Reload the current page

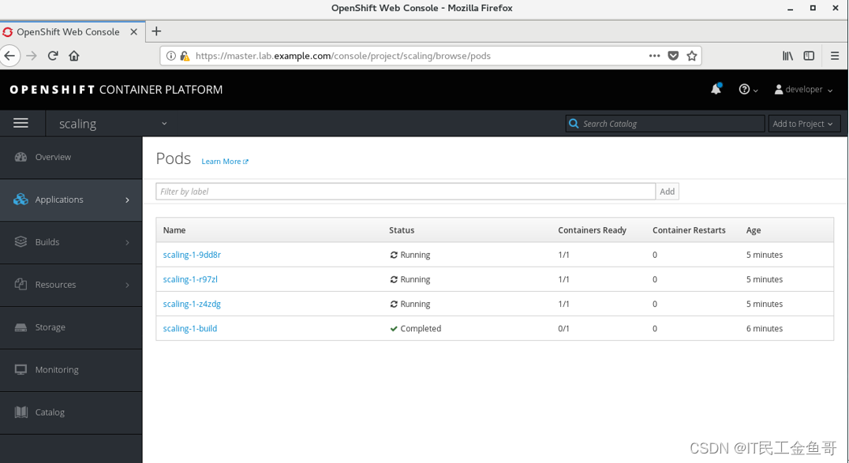point(53,56)
